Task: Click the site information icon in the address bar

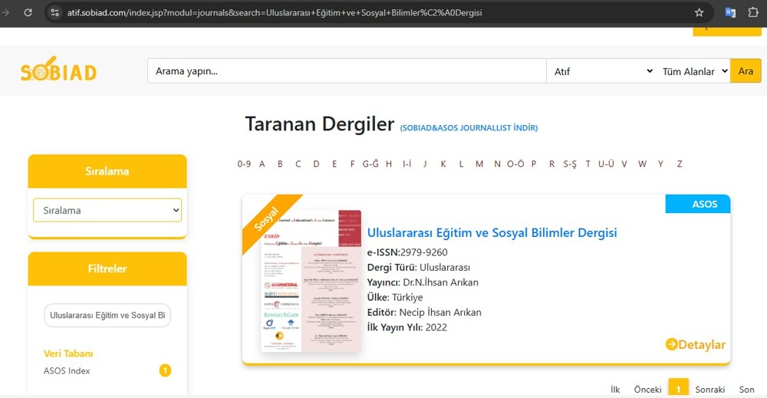Action: coord(54,12)
